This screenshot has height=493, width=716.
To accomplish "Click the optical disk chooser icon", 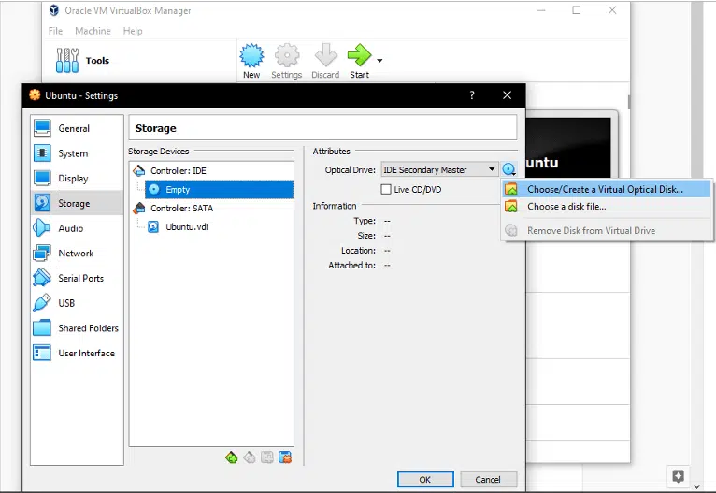I will click(x=508, y=169).
